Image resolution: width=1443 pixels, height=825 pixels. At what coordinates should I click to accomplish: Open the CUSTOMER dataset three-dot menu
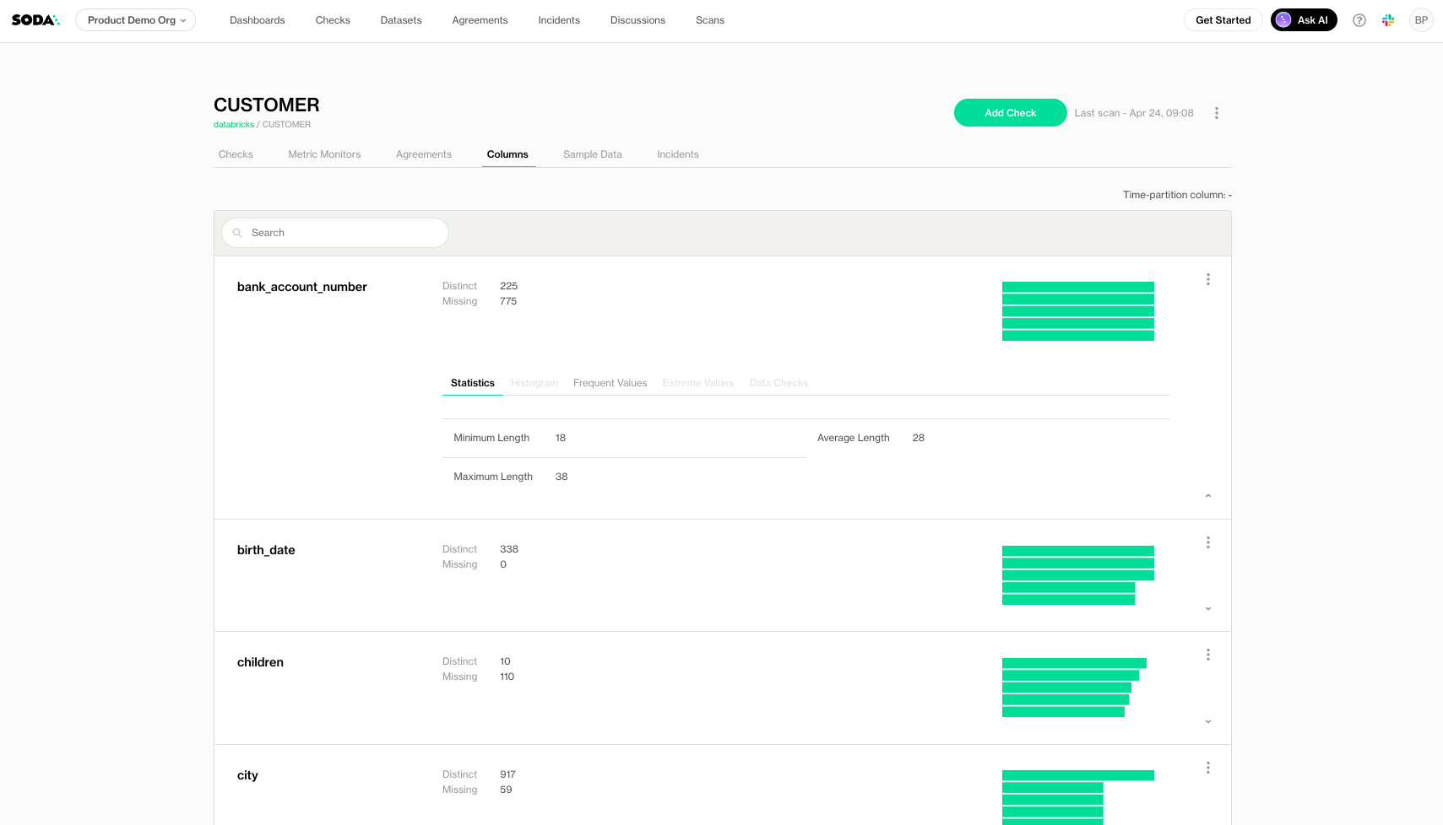tap(1216, 113)
